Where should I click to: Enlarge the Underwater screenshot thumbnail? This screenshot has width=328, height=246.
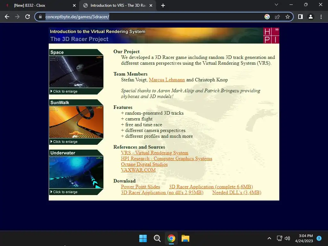(x=76, y=172)
